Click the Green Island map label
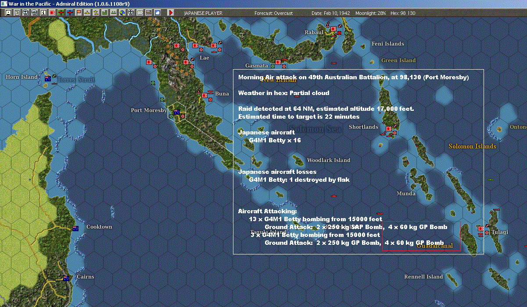Screen dimensions: 527x307 pyautogui.click(x=398, y=60)
